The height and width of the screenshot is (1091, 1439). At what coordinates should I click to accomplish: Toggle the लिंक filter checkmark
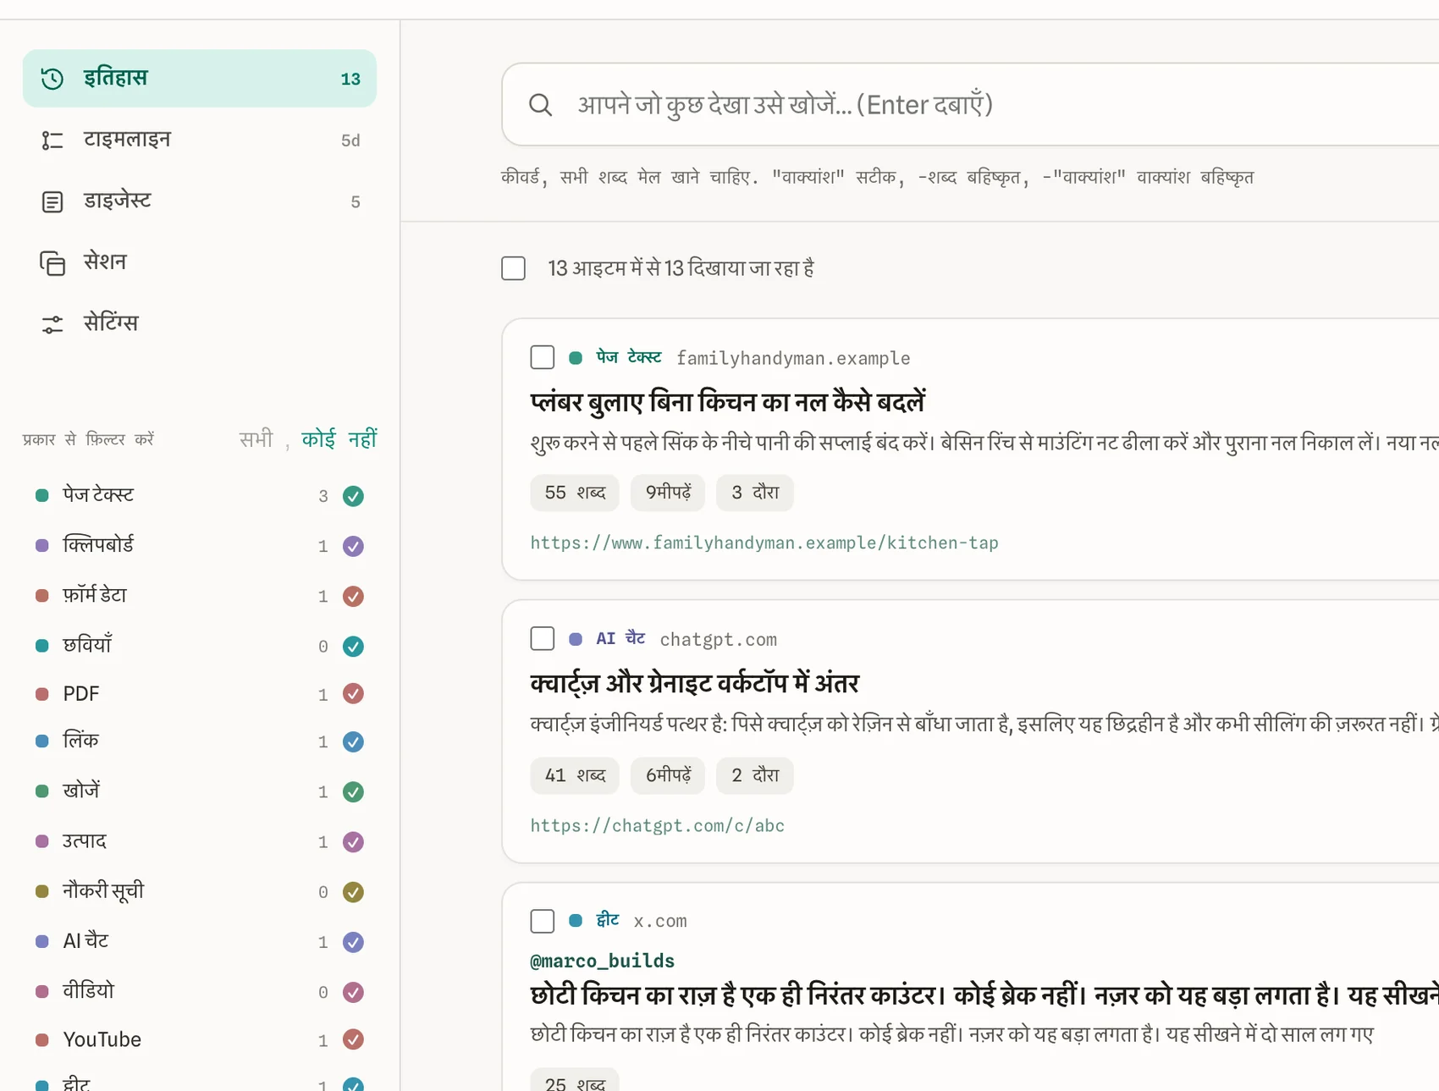coord(353,741)
